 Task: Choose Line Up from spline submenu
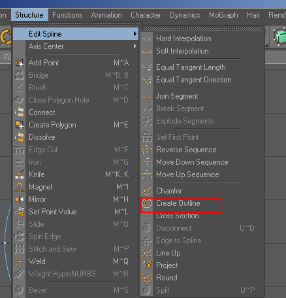[168, 253]
